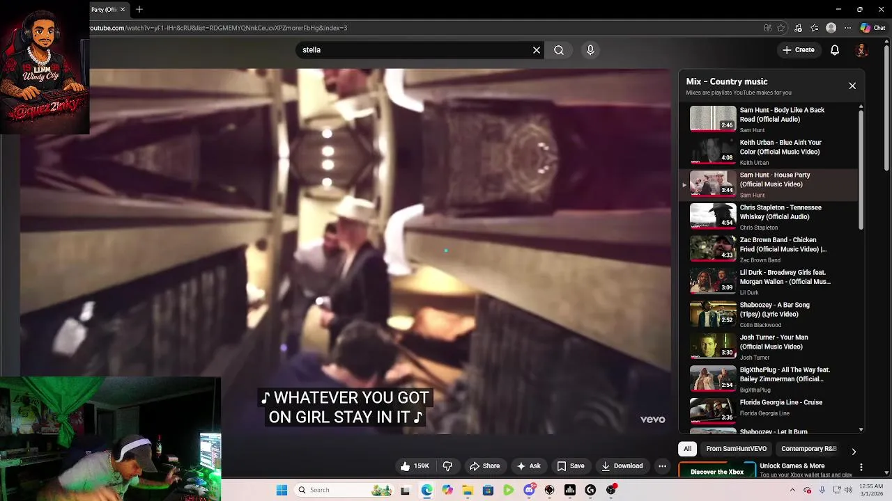Show hidden system tray icons

[792, 490]
